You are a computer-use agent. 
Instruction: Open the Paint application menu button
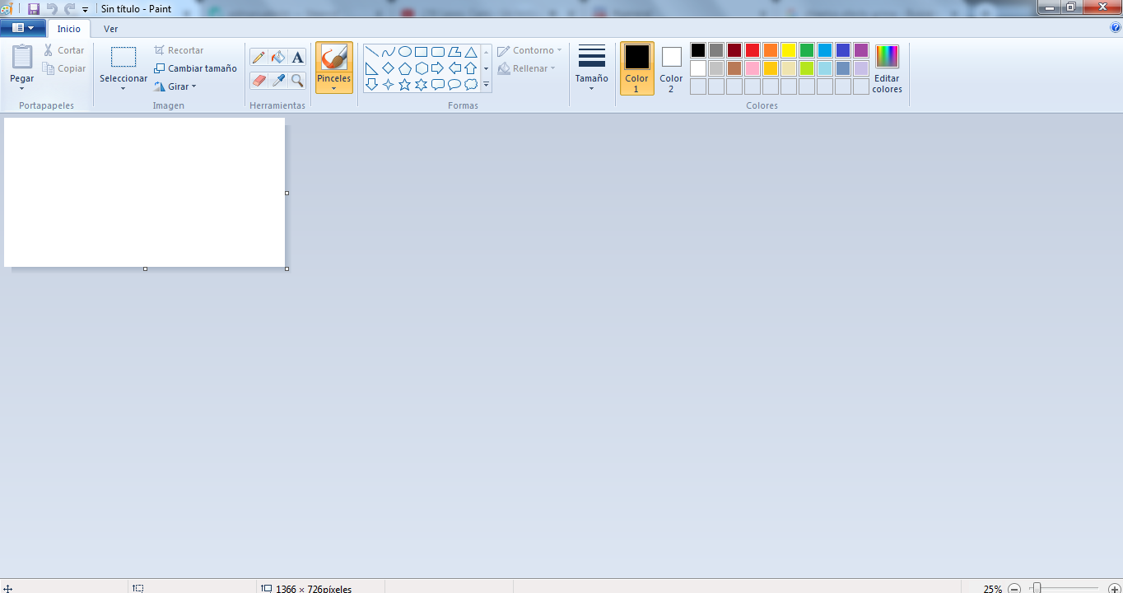click(x=23, y=28)
